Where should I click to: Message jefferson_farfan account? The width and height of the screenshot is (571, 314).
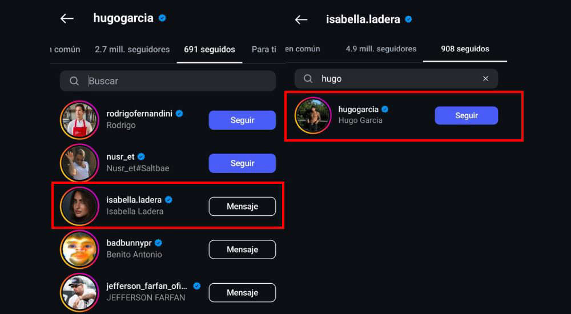pyautogui.click(x=242, y=292)
